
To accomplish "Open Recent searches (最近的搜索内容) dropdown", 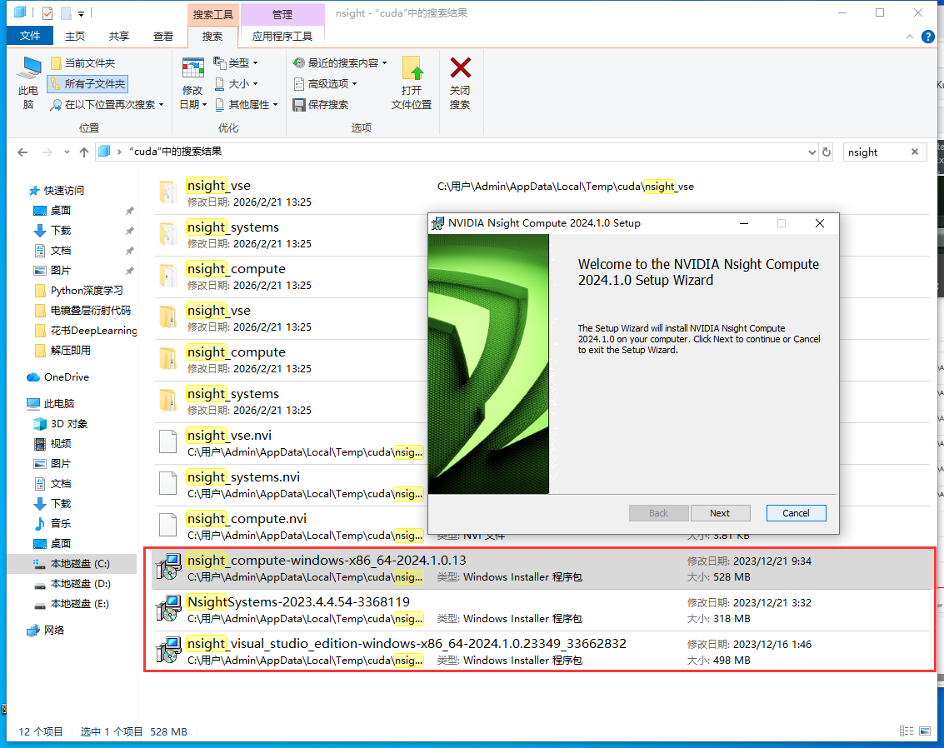I will [x=340, y=62].
